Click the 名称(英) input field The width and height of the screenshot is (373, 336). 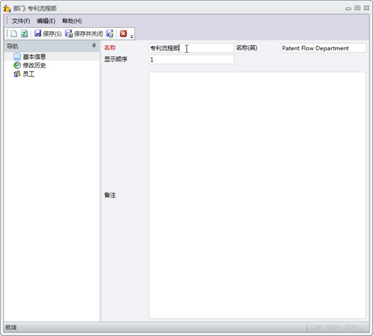pyautogui.click(x=323, y=48)
